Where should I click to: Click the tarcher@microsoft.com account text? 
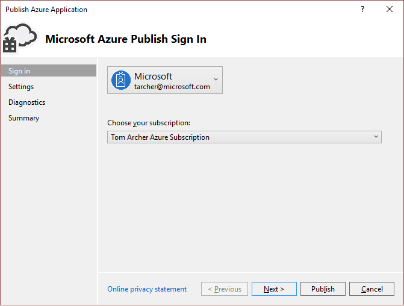click(x=172, y=87)
